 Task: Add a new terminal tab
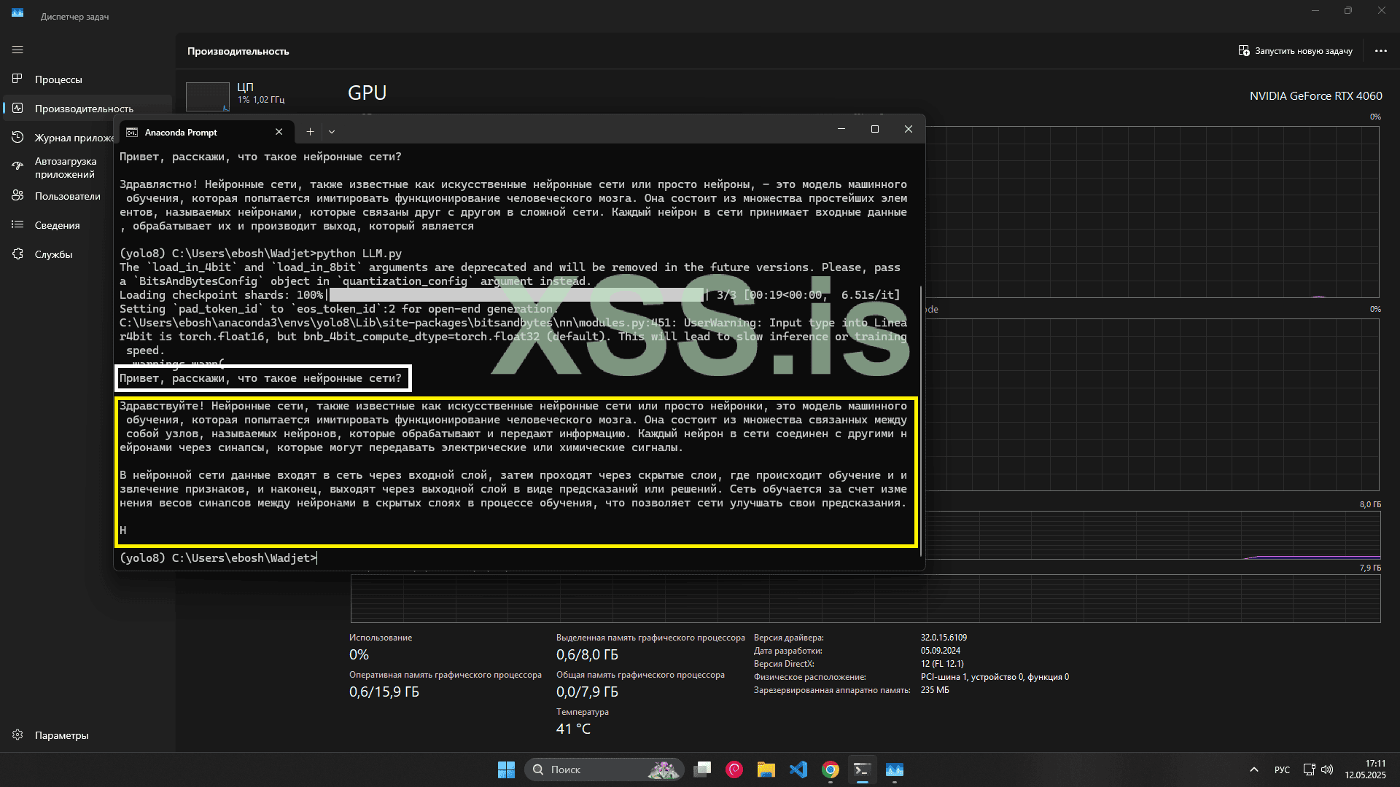tap(310, 132)
